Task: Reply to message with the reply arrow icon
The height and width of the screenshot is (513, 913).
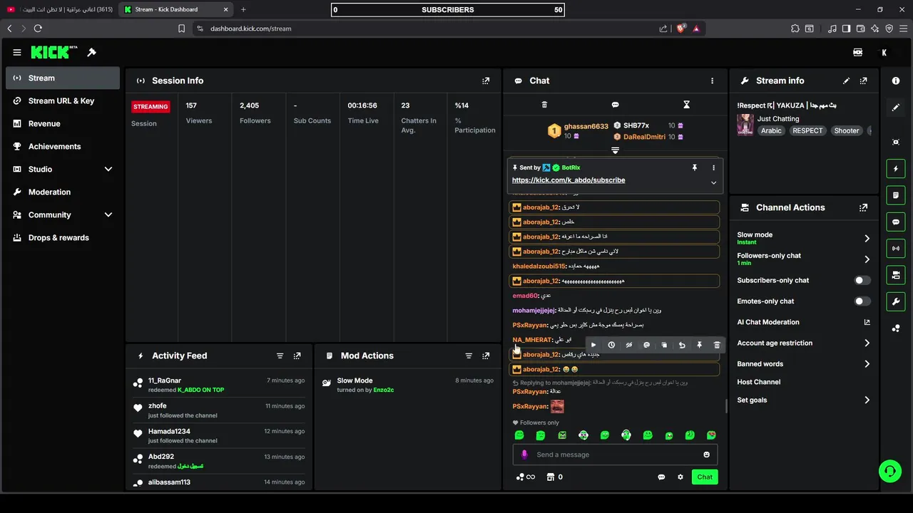Action: pyautogui.click(x=682, y=345)
